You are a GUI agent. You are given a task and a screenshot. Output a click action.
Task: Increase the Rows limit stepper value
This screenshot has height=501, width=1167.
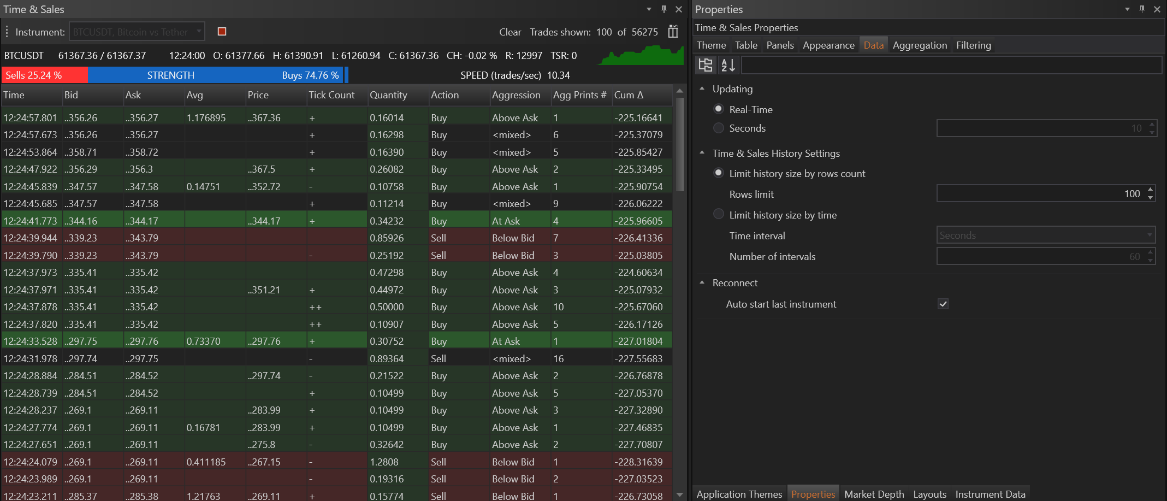coord(1151,190)
